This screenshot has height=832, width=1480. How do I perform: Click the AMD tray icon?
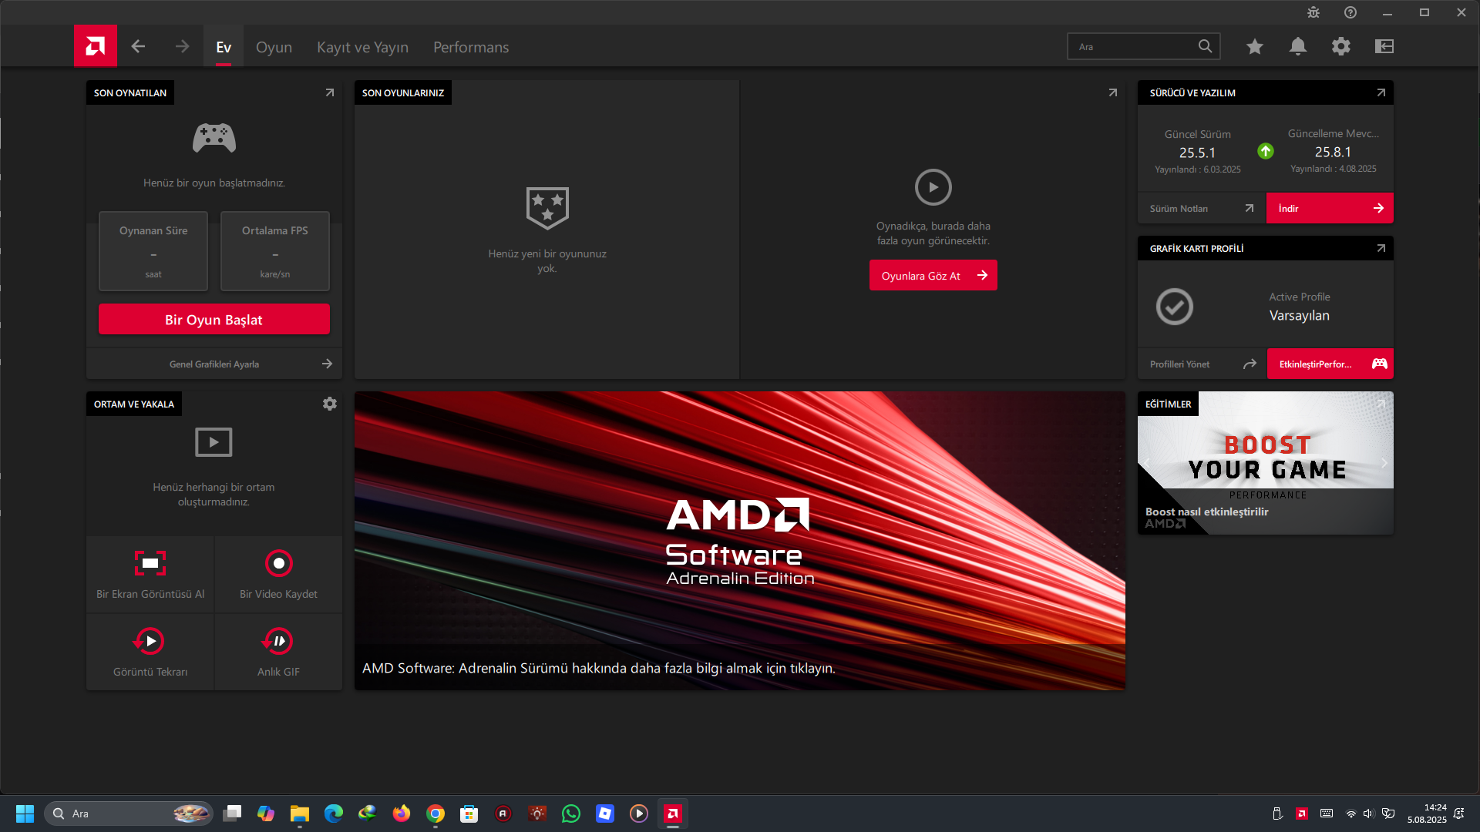point(1302,814)
